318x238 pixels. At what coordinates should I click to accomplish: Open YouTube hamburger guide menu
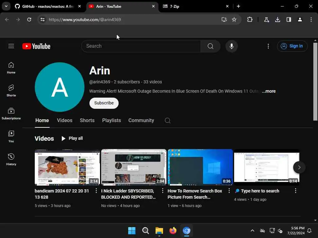(x=11, y=46)
